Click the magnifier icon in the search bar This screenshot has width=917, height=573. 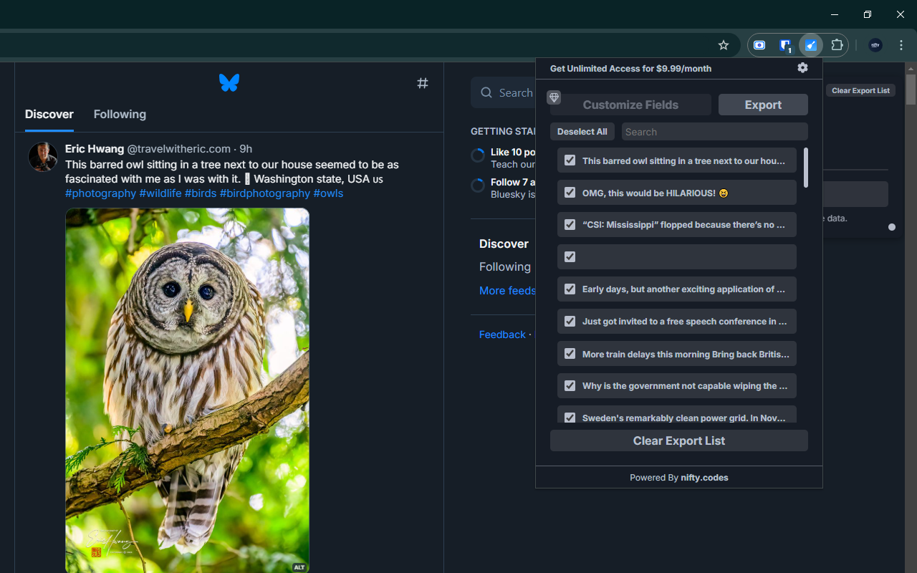(x=486, y=92)
